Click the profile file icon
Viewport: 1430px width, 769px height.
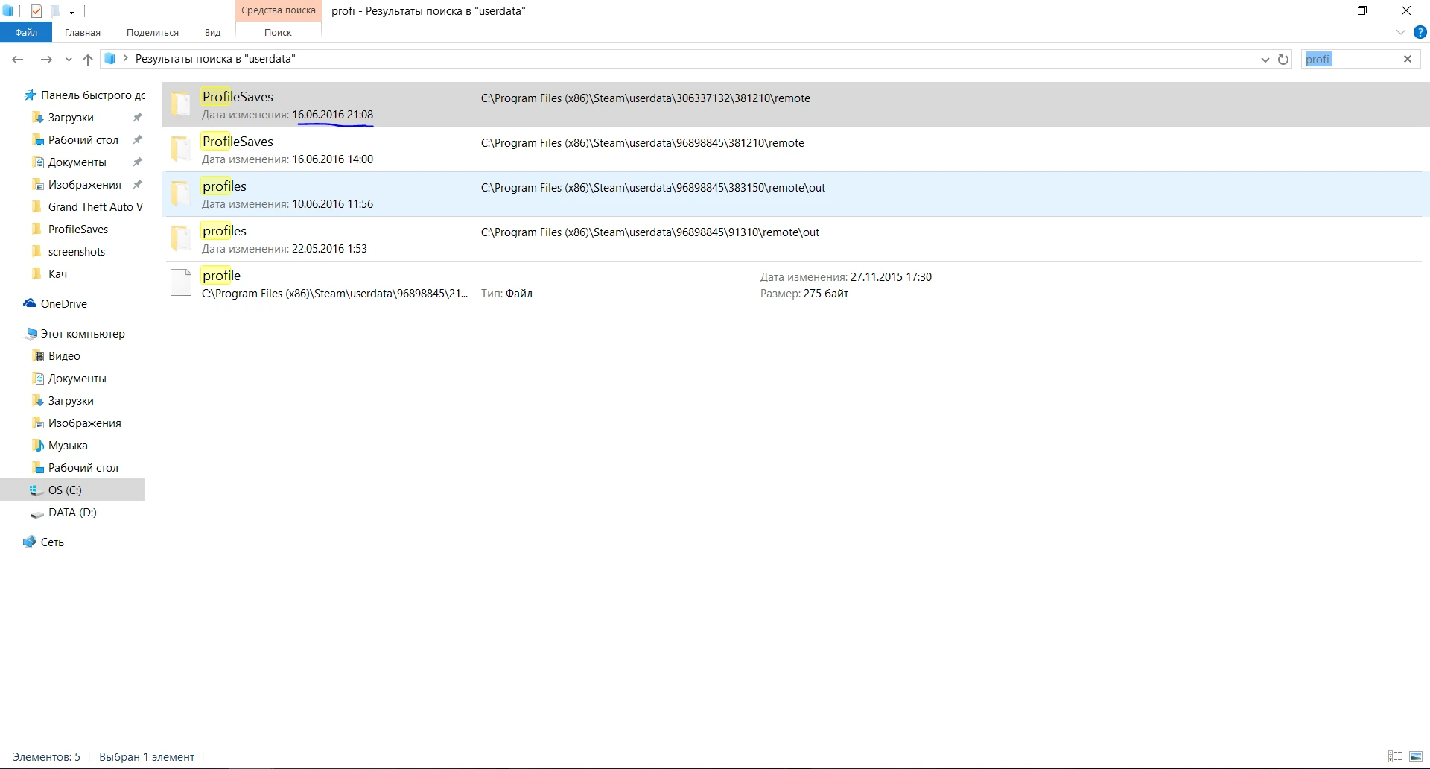pyautogui.click(x=181, y=283)
